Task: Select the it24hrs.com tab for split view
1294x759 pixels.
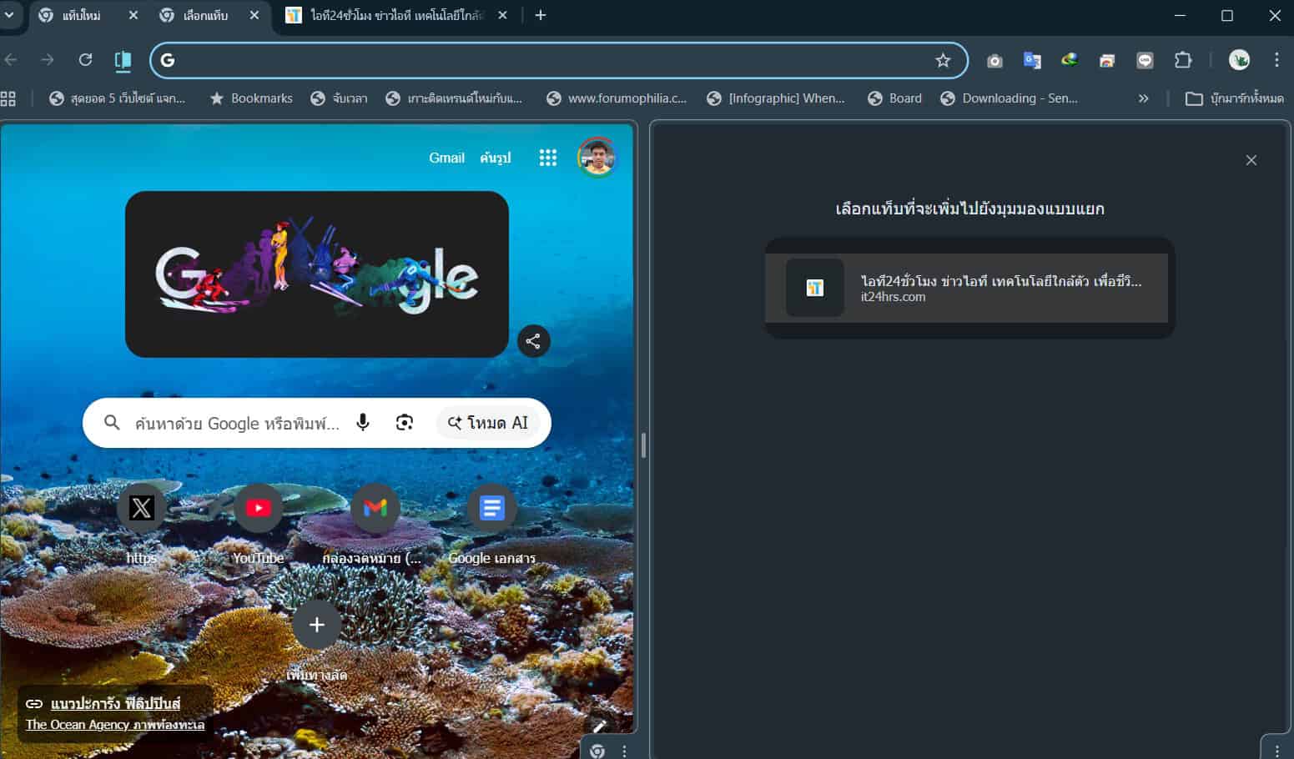Action: click(966, 288)
